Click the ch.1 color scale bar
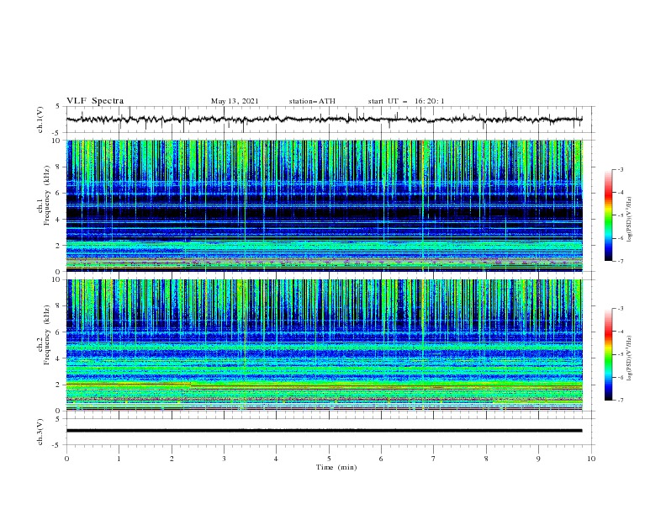Viewport: 666px width, 515px height. pos(608,215)
